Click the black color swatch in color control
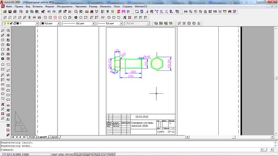Viewport: 278px width, 156px height. click(43, 23)
